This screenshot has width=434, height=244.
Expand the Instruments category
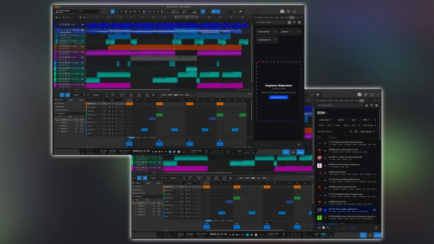click(267, 32)
